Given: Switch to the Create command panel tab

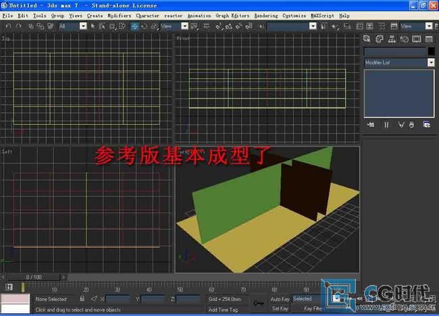Looking at the screenshot, I should coord(367,39).
